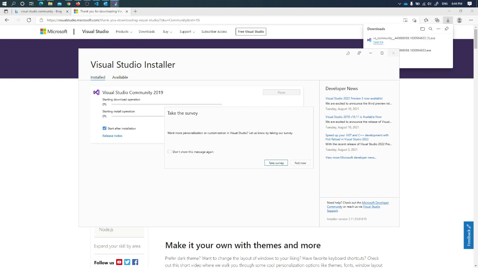The height and width of the screenshot is (268, 478).
Task: Open downloads folder from Downloads panel
Action: point(422,29)
